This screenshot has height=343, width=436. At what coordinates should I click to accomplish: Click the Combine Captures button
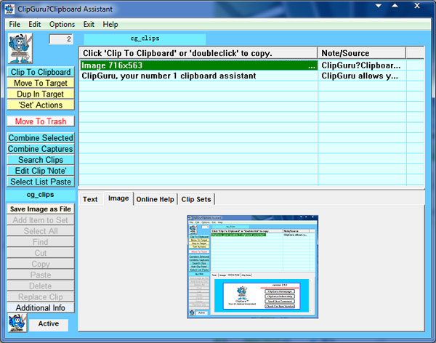coord(40,149)
